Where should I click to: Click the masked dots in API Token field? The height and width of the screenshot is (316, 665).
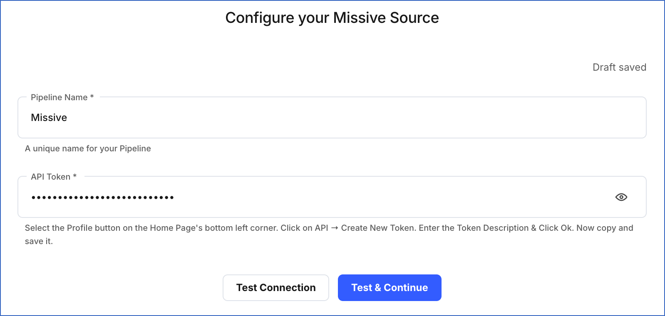[102, 197]
